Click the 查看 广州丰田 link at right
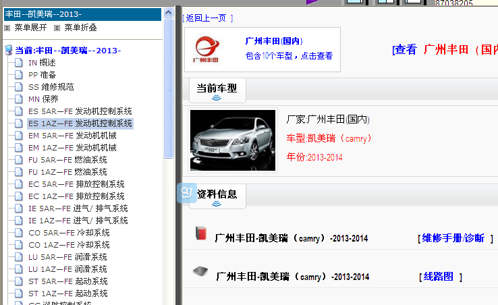This screenshot has width=498, height=305. [445, 49]
